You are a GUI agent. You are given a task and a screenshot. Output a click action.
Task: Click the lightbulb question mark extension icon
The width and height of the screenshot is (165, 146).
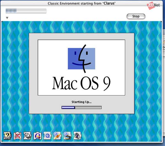pos(7,136)
